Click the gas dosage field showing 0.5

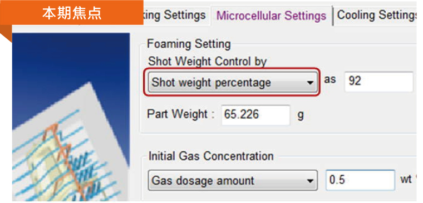360,180
